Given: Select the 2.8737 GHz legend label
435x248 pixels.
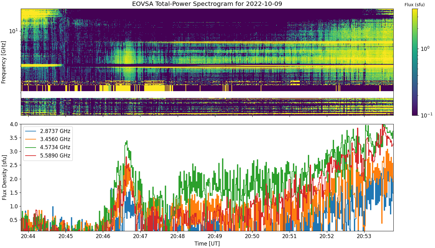Looking at the screenshot, I should click(55, 131).
